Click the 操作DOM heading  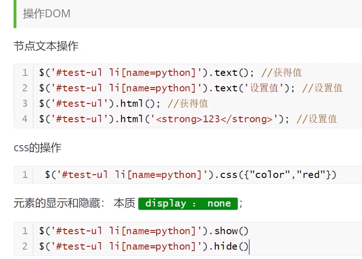click(47, 14)
